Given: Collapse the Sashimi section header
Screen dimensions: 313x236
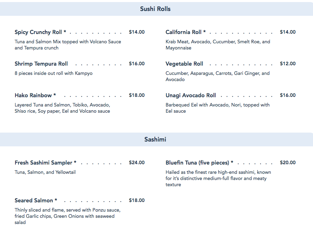Looking at the screenshot, I should coord(155,139).
